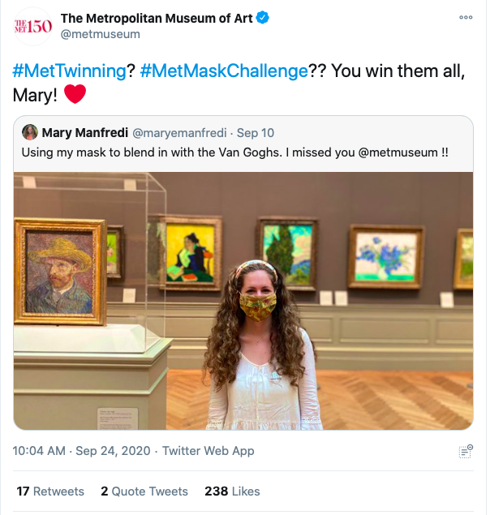Screen dimensions: 490x515
Task: View the 17 Retweets list
Action: [50, 491]
